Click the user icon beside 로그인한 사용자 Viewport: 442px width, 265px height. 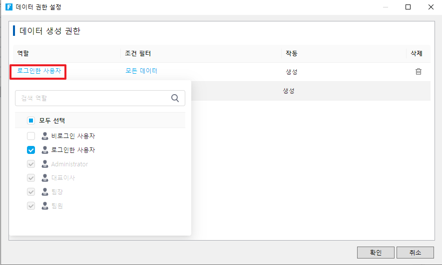click(45, 150)
